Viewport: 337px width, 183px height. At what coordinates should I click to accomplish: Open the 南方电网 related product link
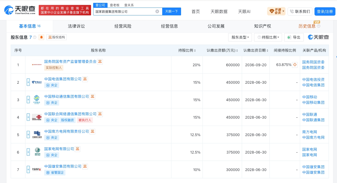[310, 132]
